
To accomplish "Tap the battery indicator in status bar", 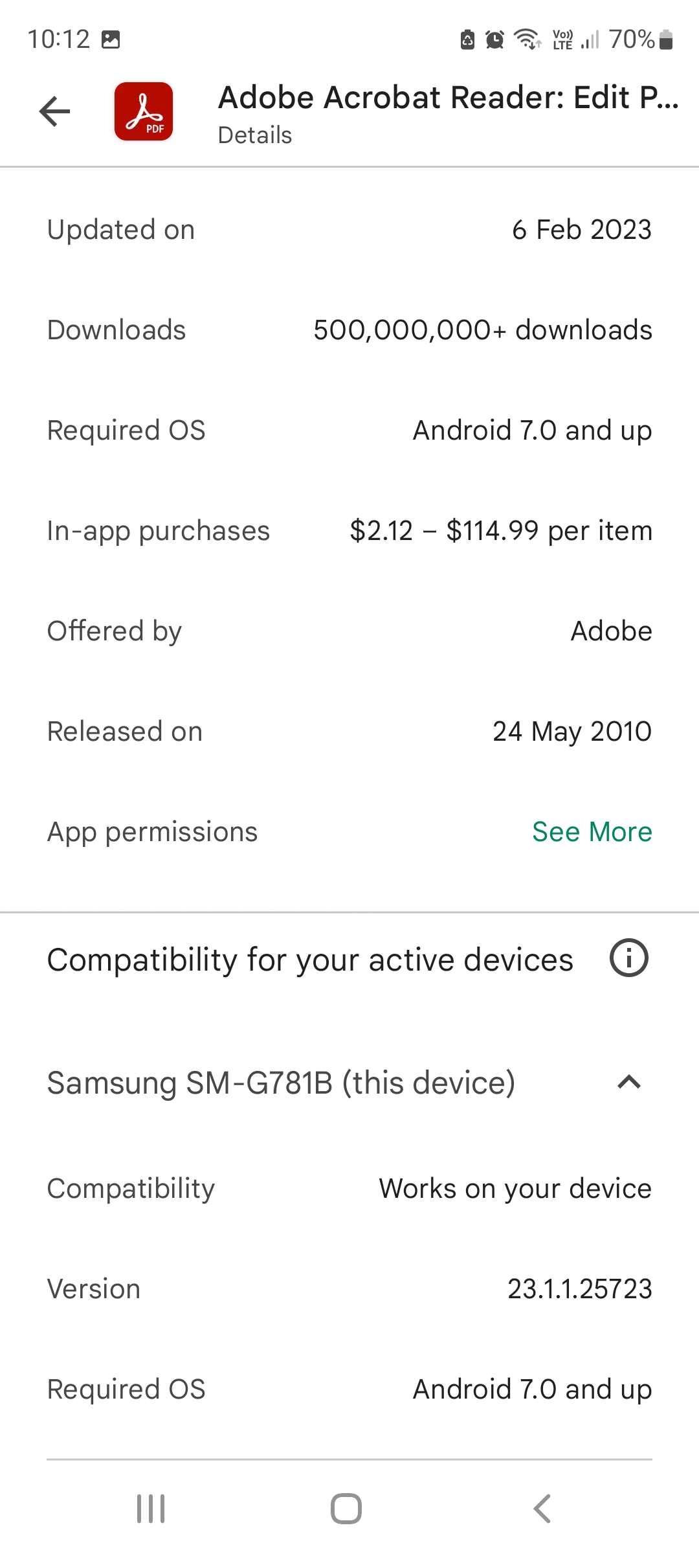I will (x=666, y=40).
